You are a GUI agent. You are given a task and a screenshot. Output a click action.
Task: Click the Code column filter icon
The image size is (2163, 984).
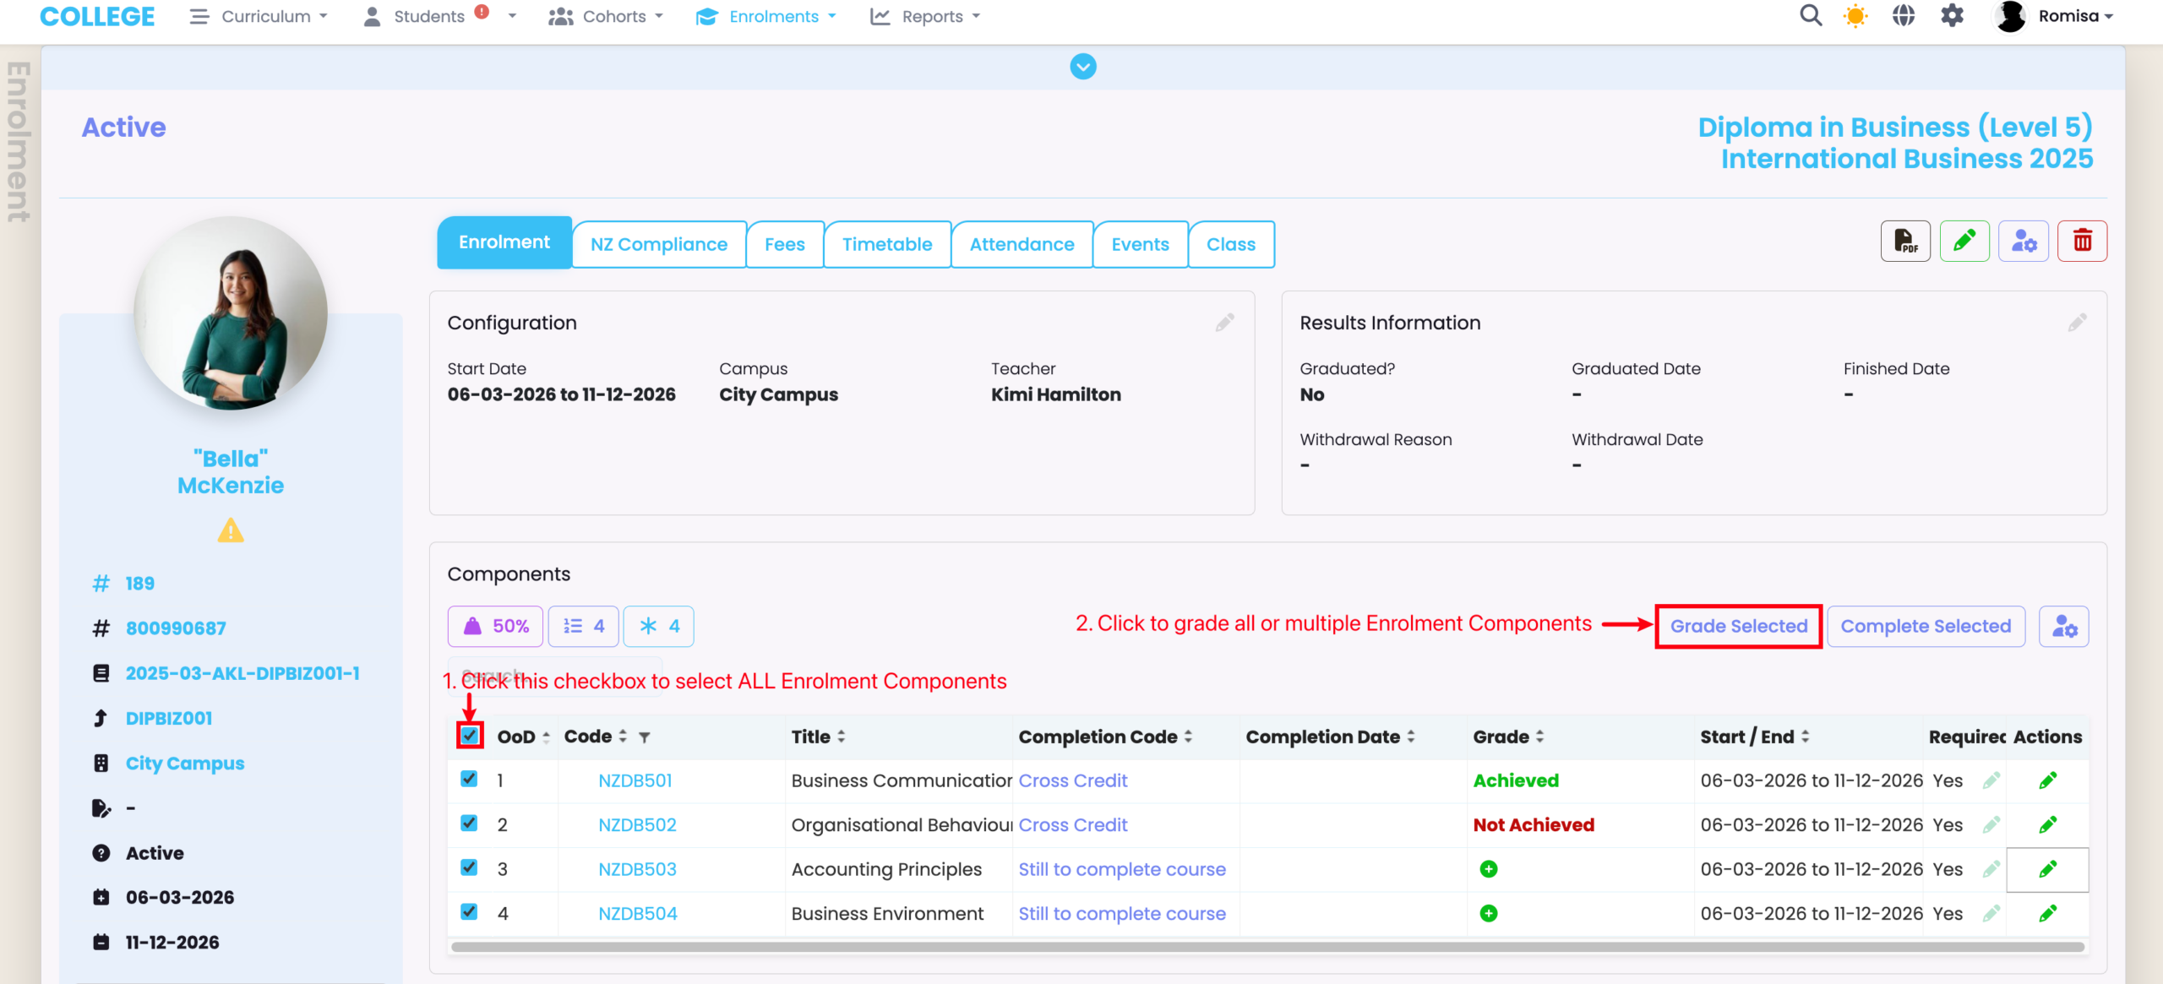click(645, 737)
